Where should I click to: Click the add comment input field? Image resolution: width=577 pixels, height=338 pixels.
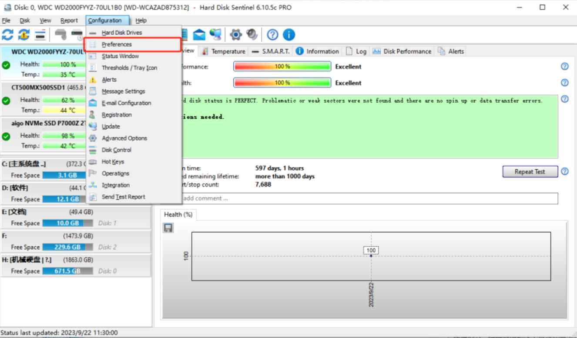click(348, 198)
